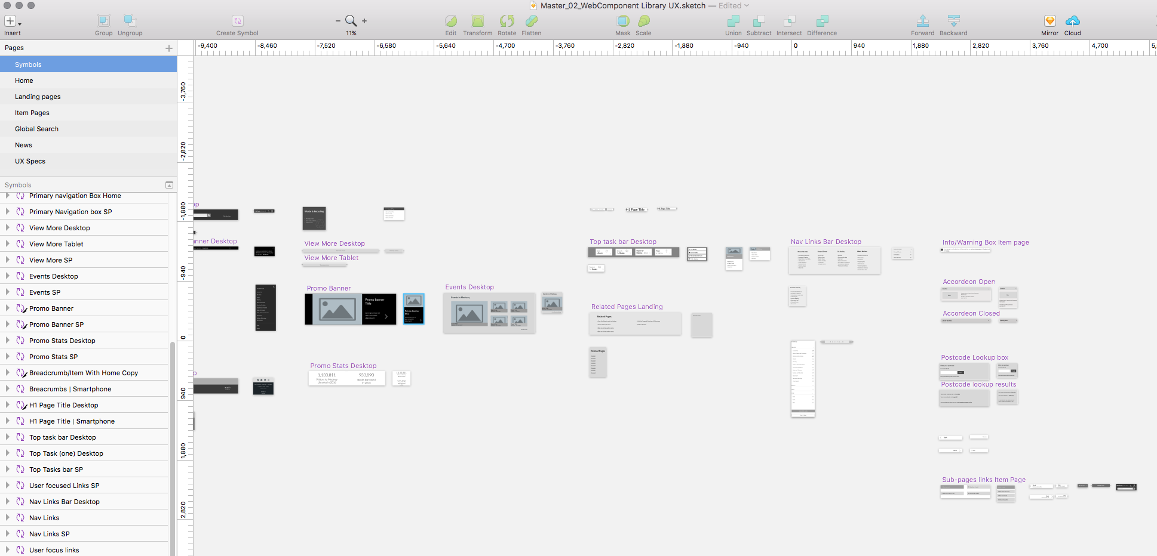Open the Cloud share icon

(1072, 21)
